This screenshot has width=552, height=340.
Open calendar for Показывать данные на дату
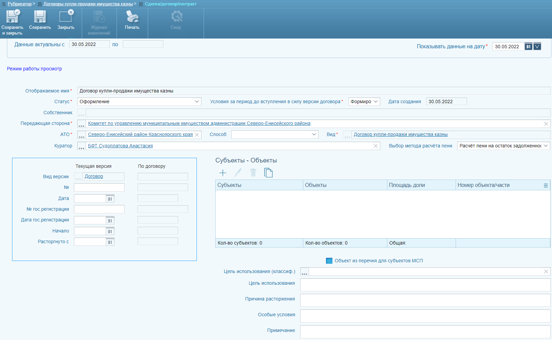[x=528, y=47]
